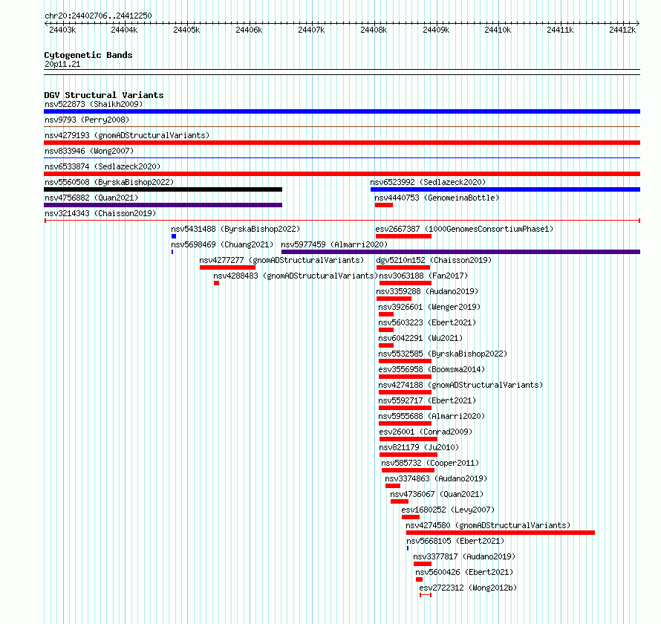Viewport: 661px width, 624px height.
Task: Click nsv5698469 (Chuang2021) label
Action: click(x=222, y=244)
